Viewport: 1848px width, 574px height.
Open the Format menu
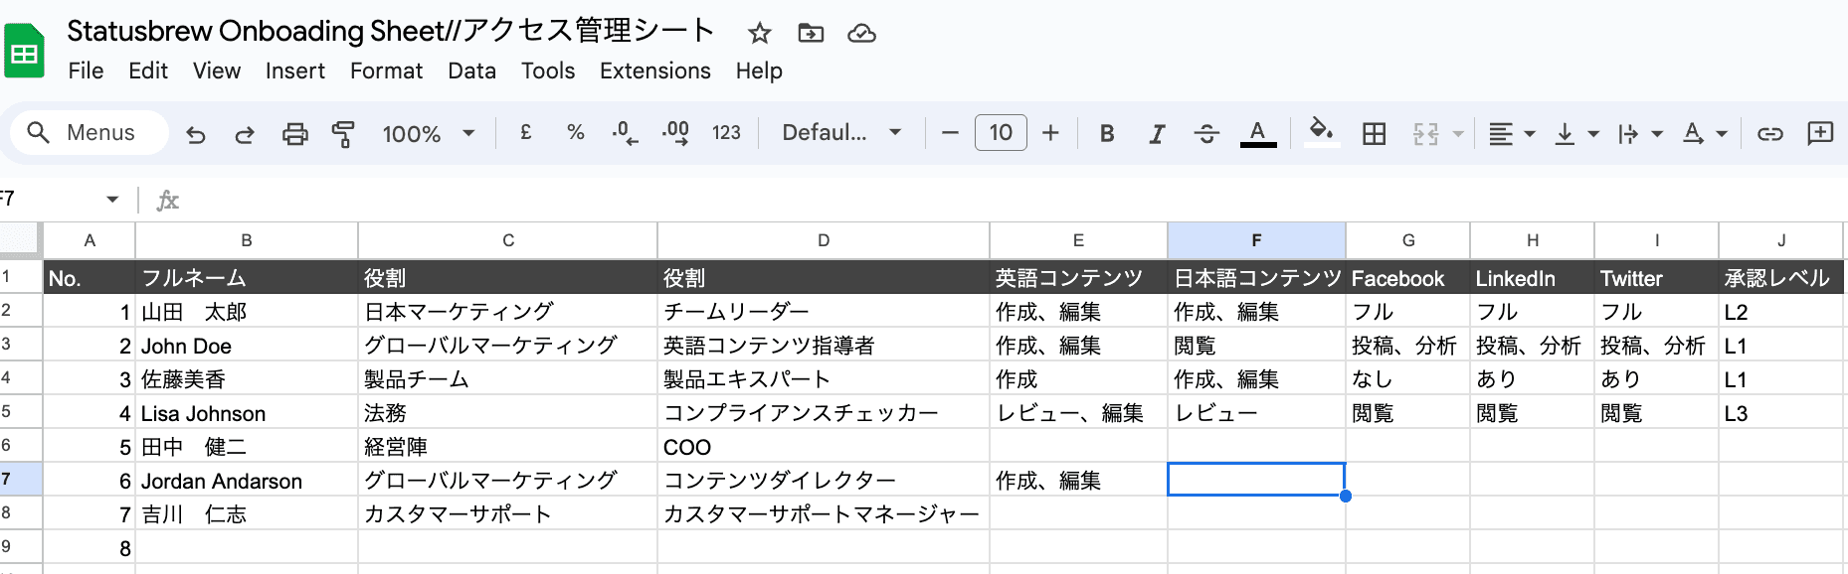coord(386,72)
